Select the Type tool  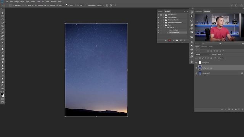[x=3, y=72]
